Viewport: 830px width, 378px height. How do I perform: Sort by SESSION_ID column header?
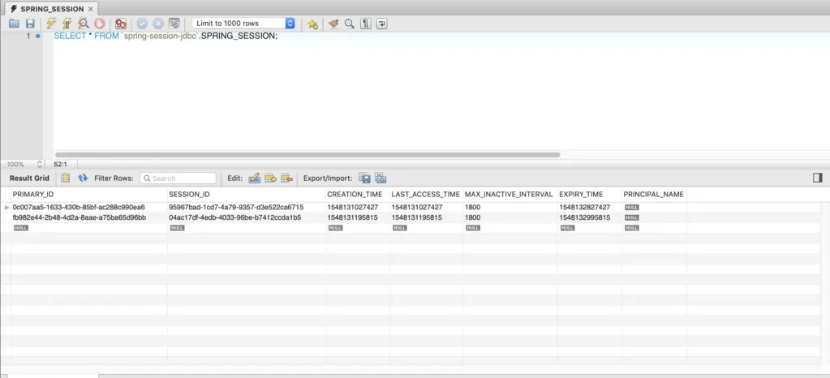(246, 195)
